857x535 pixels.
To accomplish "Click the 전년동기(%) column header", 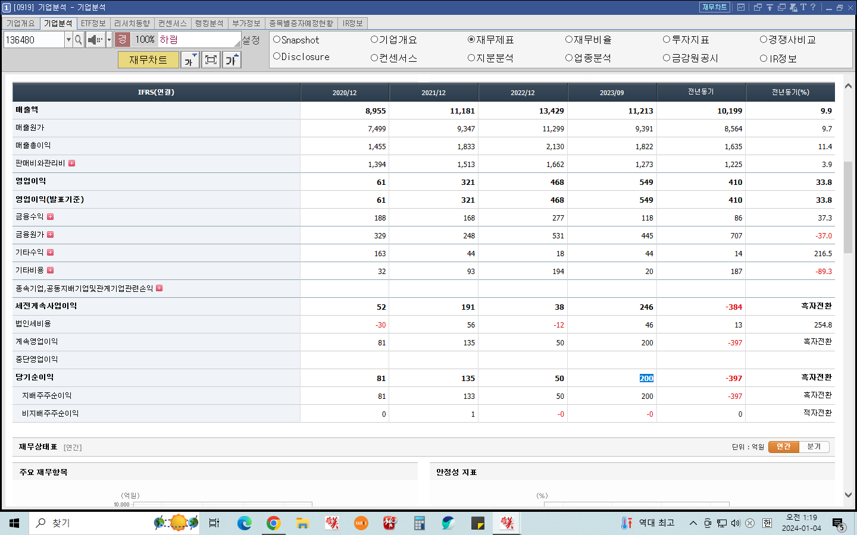I will point(790,92).
